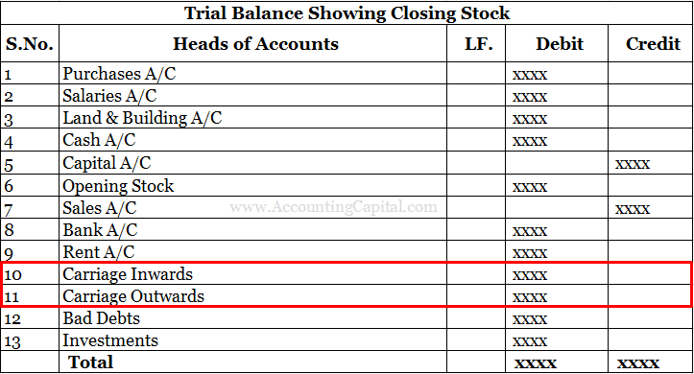This screenshot has height=374, width=694.
Task: Select the Bank A/C row label
Action: (x=100, y=230)
